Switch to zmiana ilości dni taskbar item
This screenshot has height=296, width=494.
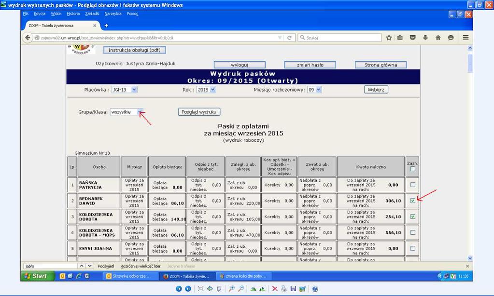[x=243, y=276]
